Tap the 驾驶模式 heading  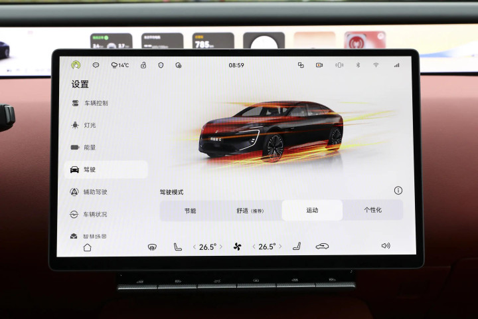tap(172, 192)
